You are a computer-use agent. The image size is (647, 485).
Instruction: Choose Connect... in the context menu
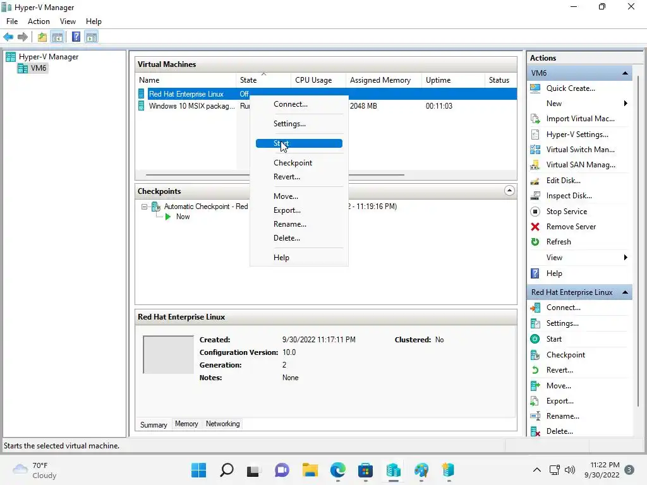click(299, 104)
